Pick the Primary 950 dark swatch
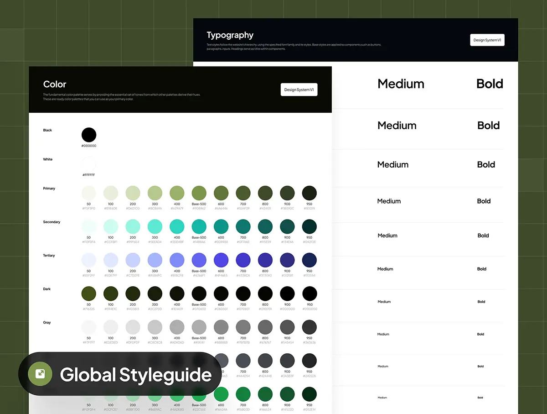Screen dimensions: 547x414 pos(310,193)
